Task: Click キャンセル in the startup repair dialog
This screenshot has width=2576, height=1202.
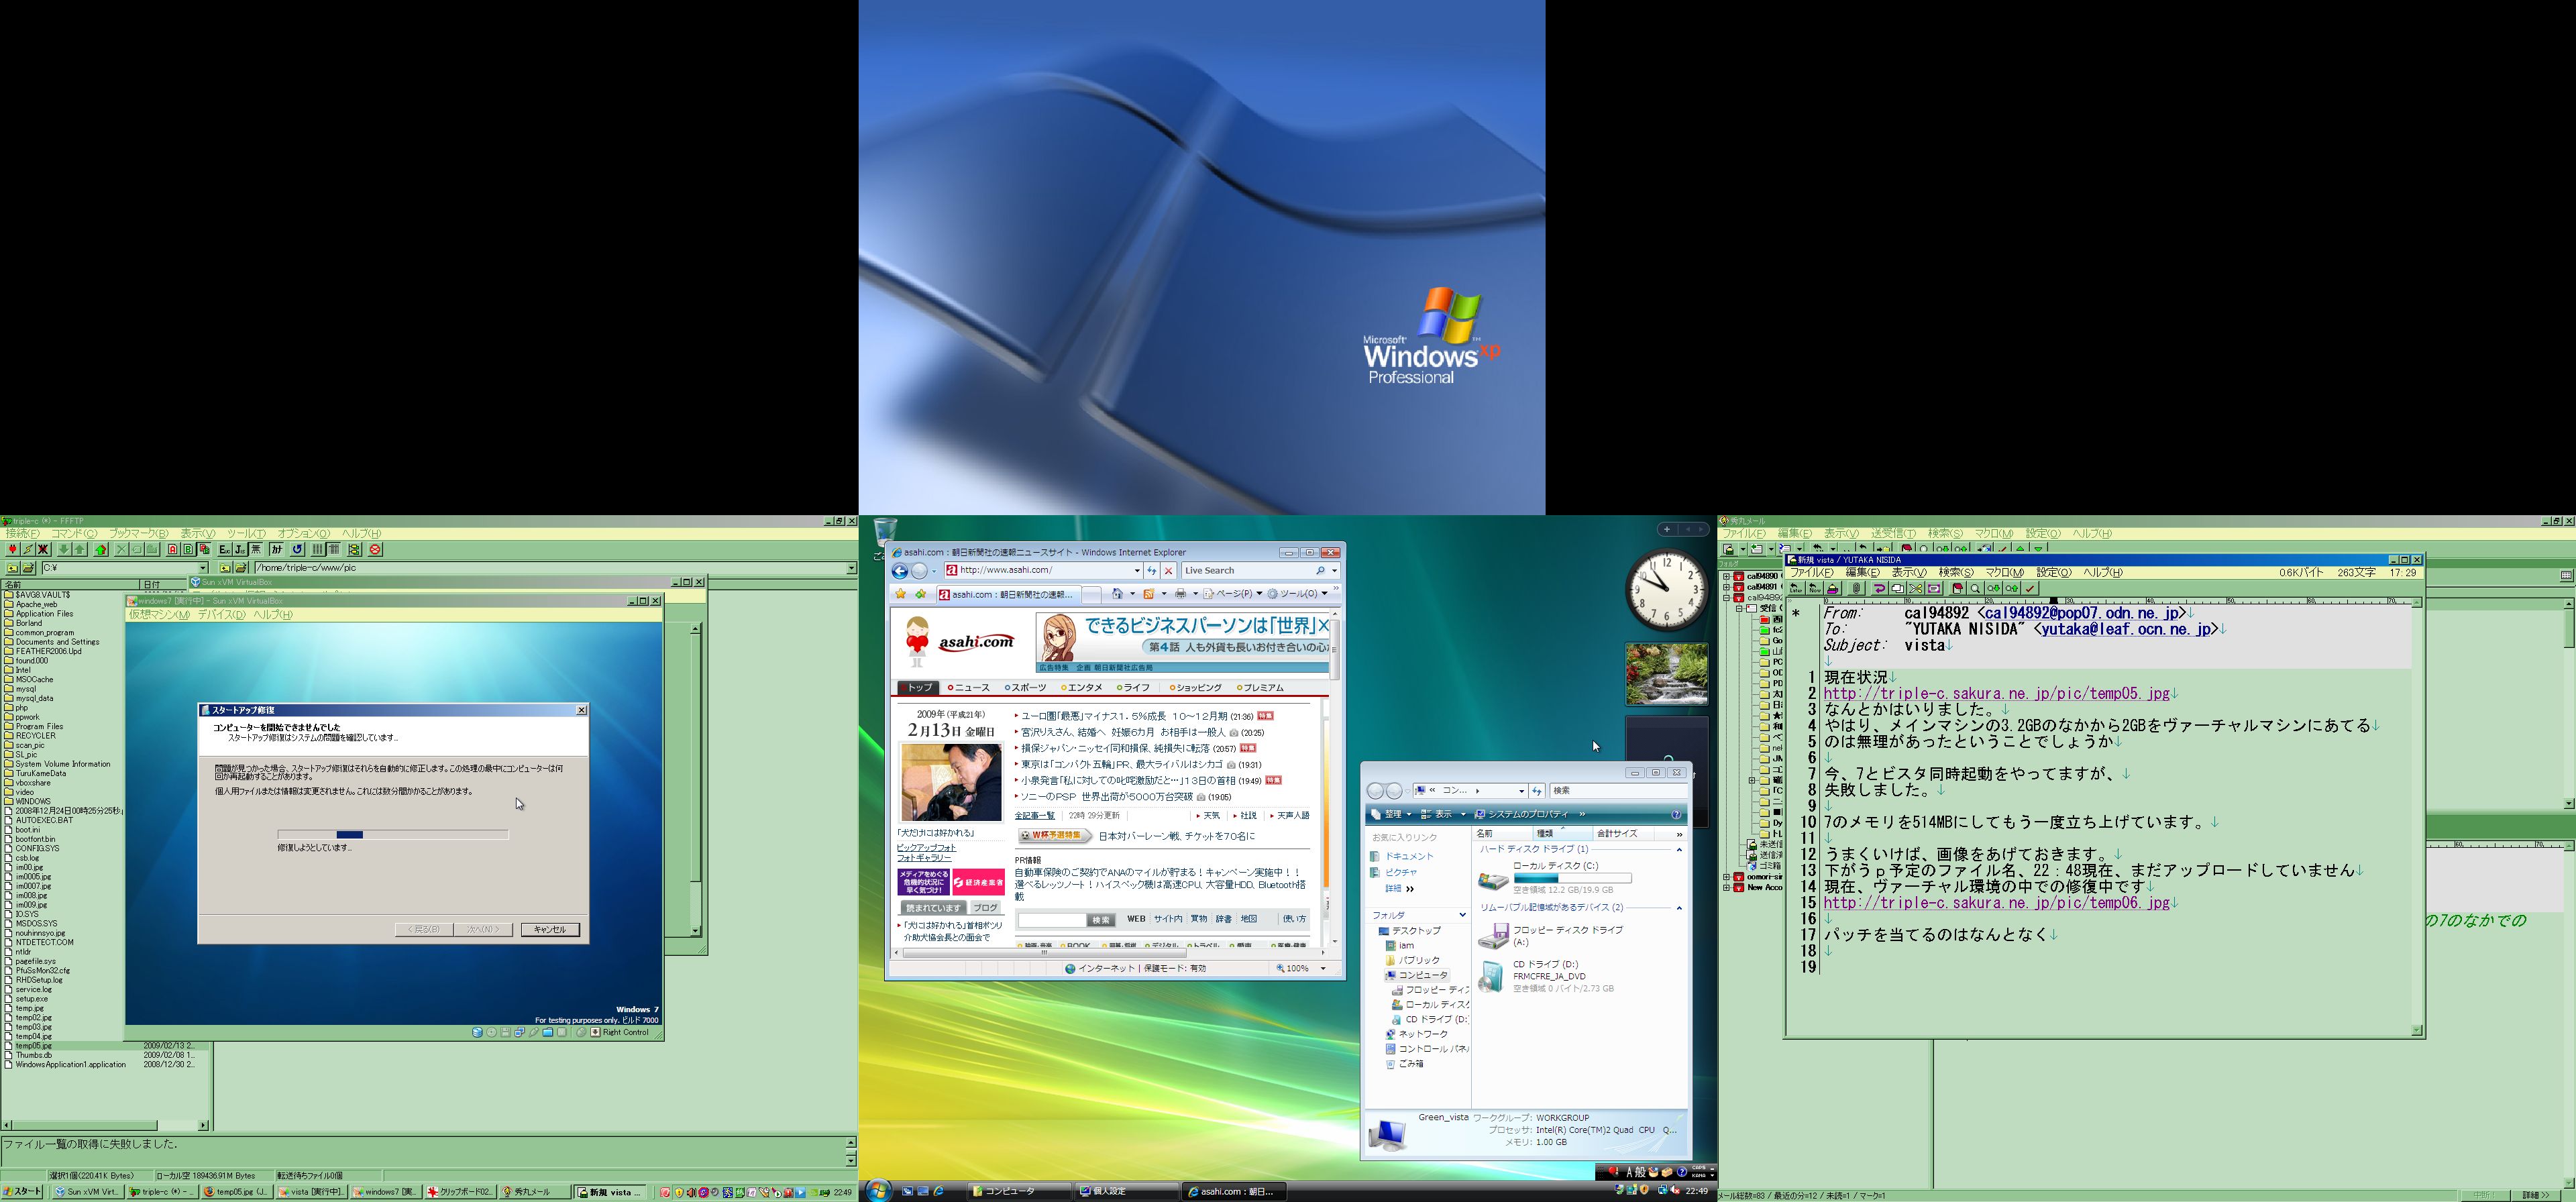Action: tap(550, 929)
